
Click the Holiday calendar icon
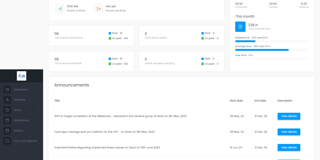pyautogui.click(x=7, y=131)
